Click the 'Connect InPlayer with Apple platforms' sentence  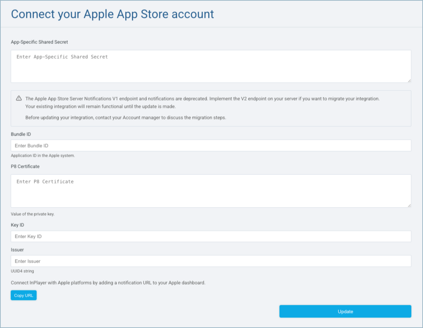[108, 282]
